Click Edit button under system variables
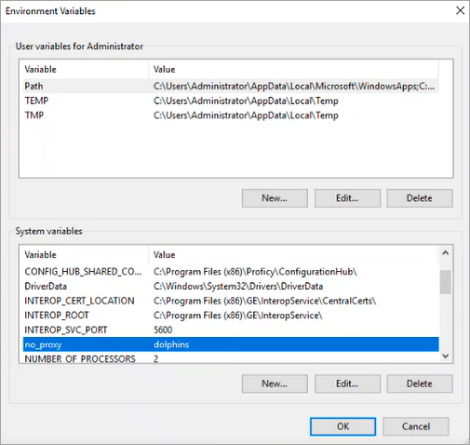This screenshot has width=470, height=445. pyautogui.click(x=347, y=384)
